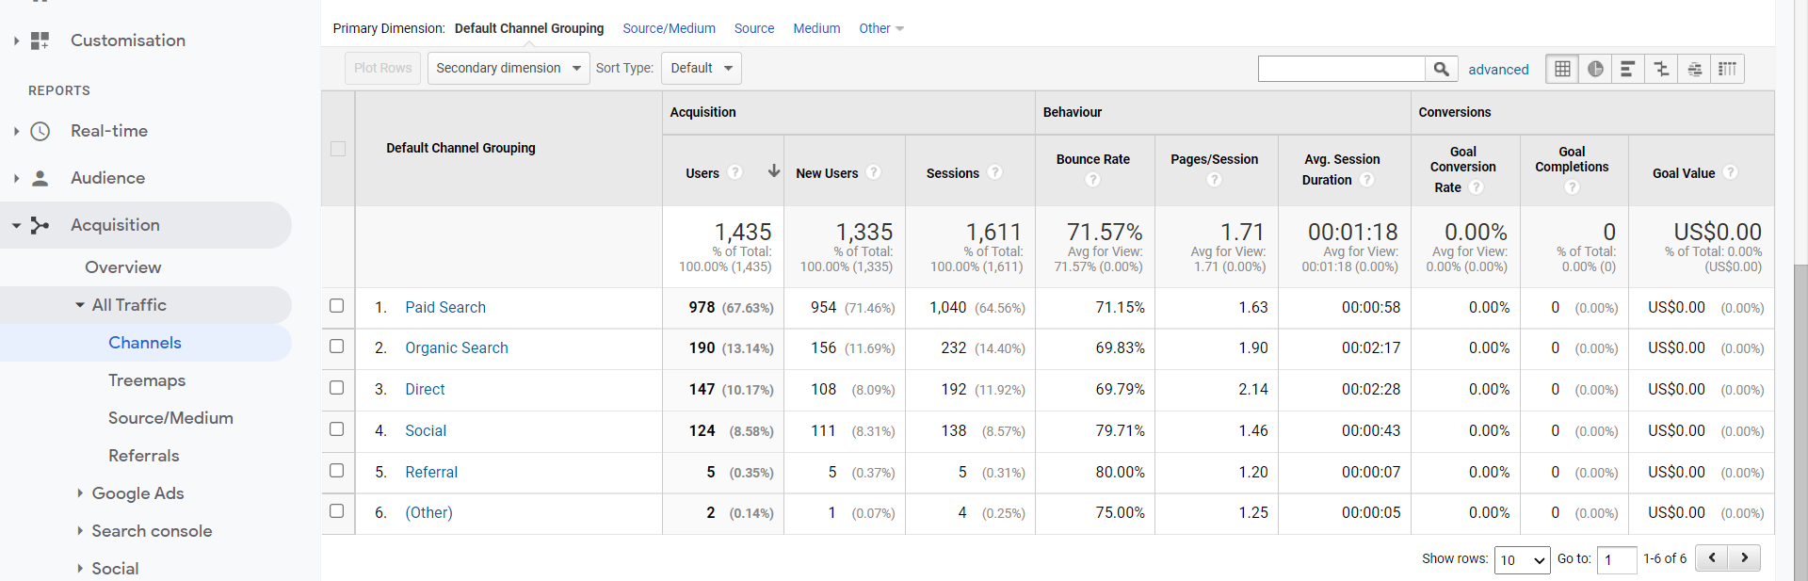Screen dimensions: 1808x581
Task: Go to previous page of rows
Action: click(1712, 557)
